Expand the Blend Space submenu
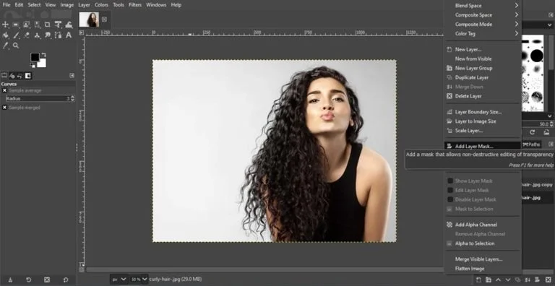 (x=482, y=6)
